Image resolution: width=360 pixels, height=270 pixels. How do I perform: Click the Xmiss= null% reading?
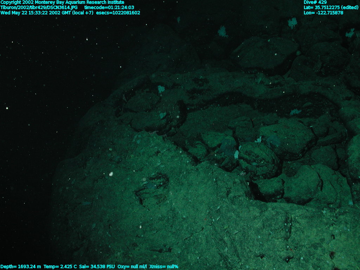click(164, 267)
